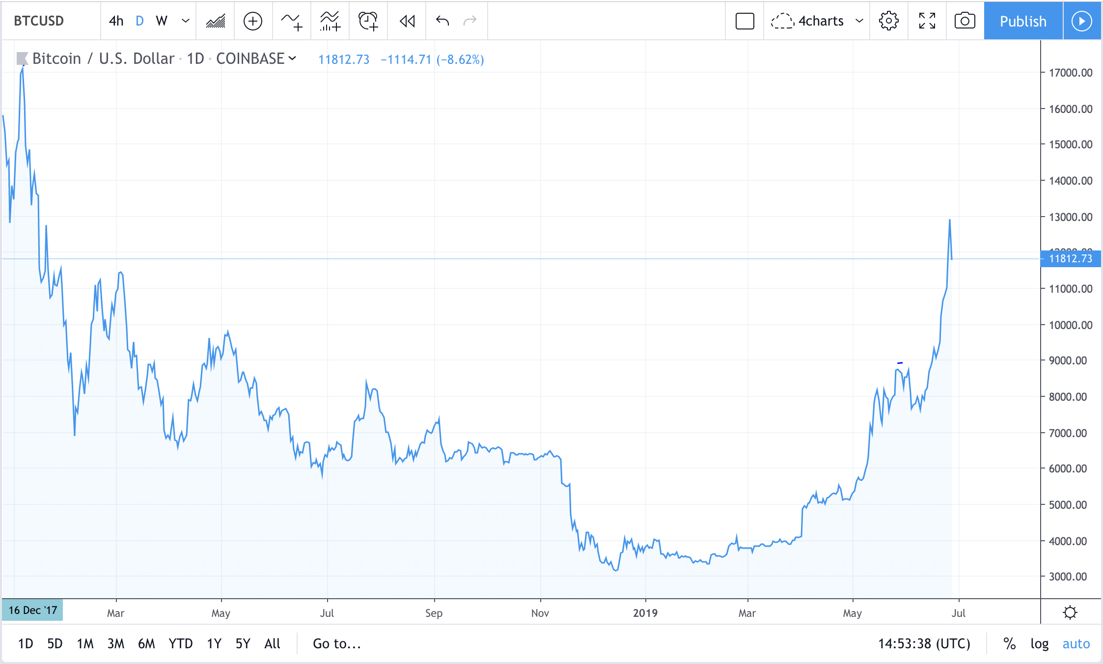Click the 11812.73 current price label on axis
Viewport: 1103px width, 664px height.
pyautogui.click(x=1071, y=258)
